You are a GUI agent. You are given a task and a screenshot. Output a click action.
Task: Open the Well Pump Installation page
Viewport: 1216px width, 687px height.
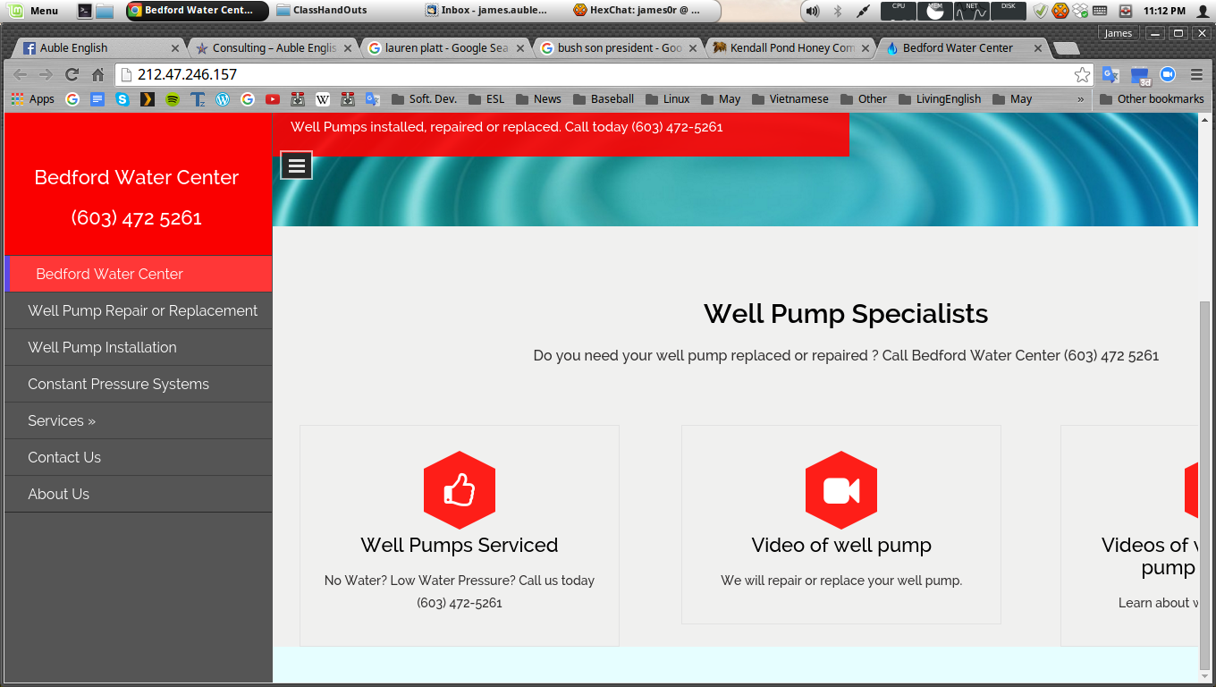[x=138, y=347]
